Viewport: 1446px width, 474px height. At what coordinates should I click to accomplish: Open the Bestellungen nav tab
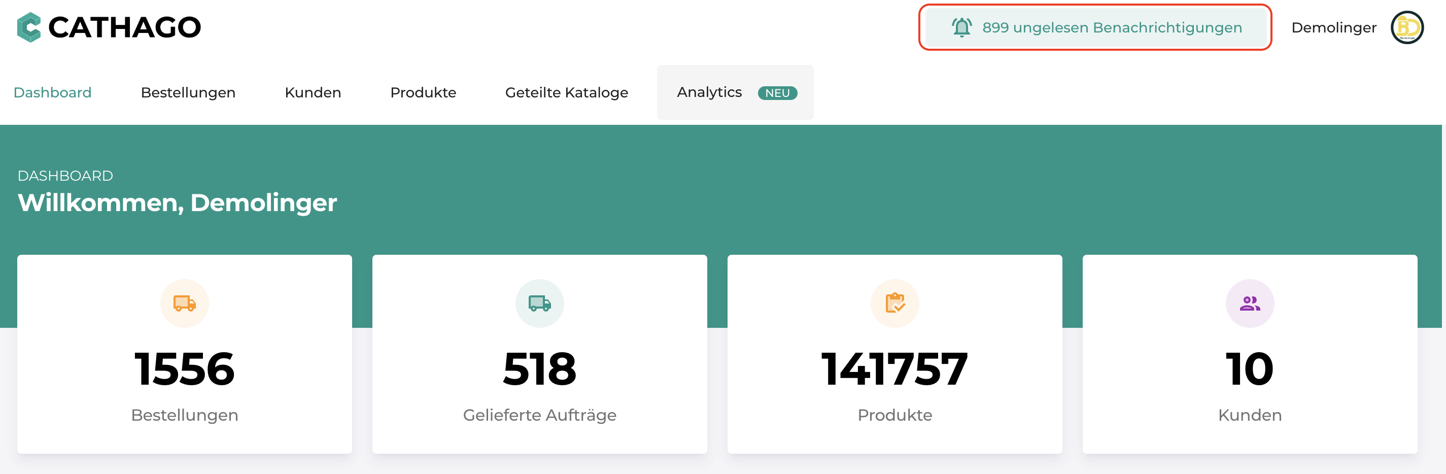tap(188, 92)
